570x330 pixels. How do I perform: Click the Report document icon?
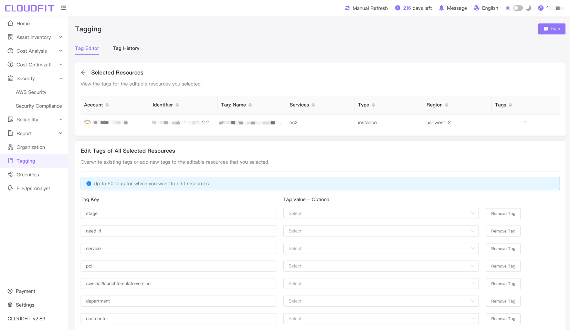point(10,133)
